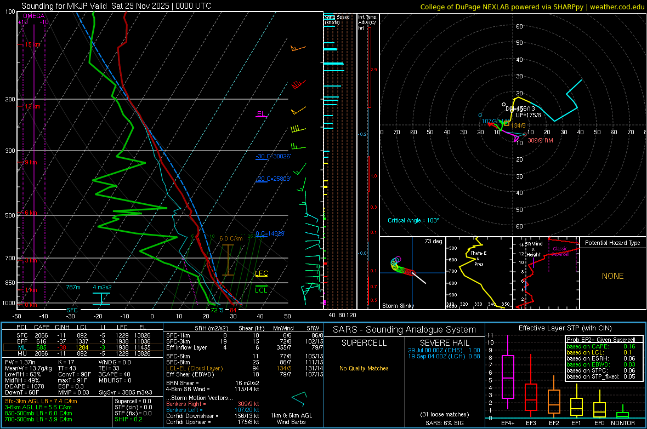Click the red "15 km" height marker
647x429 pixels.
33,44
